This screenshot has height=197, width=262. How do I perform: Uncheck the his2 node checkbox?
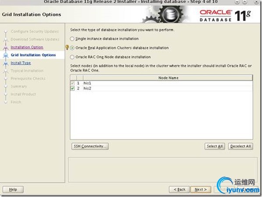(73, 88)
